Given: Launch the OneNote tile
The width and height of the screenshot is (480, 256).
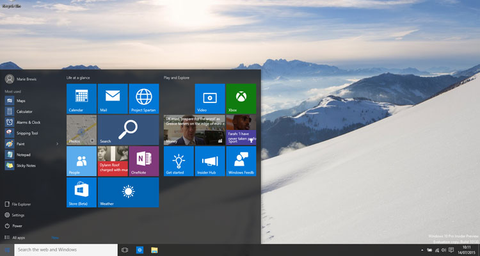Looking at the screenshot, I should tap(144, 161).
